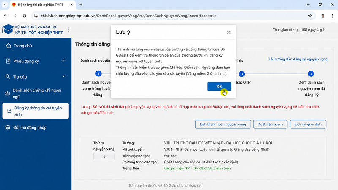Bookmark this page with star icon
Viewport: 338px width, 190px height.
[310, 16]
